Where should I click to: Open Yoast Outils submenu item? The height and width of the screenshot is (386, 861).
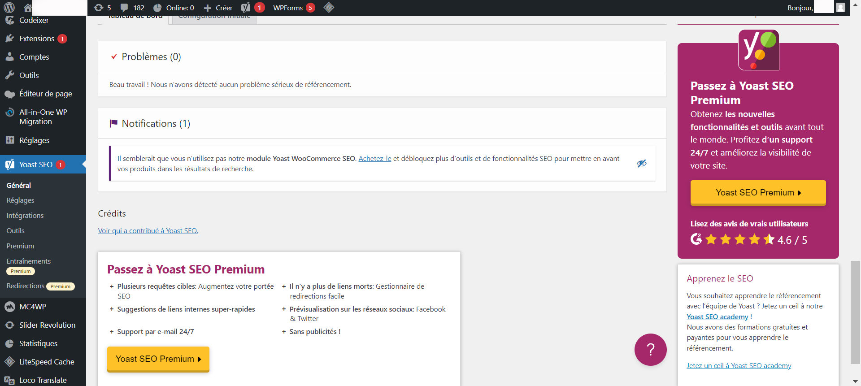point(16,231)
